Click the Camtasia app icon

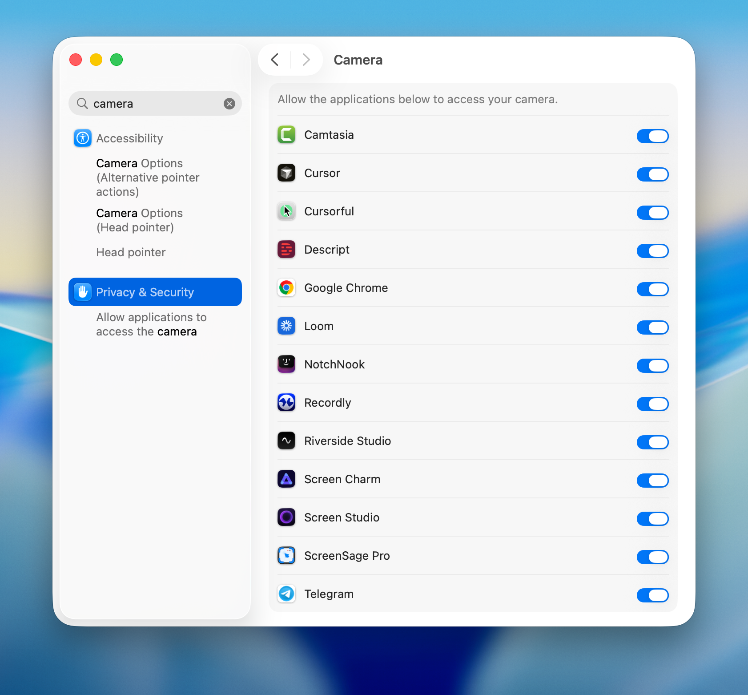[x=286, y=135]
